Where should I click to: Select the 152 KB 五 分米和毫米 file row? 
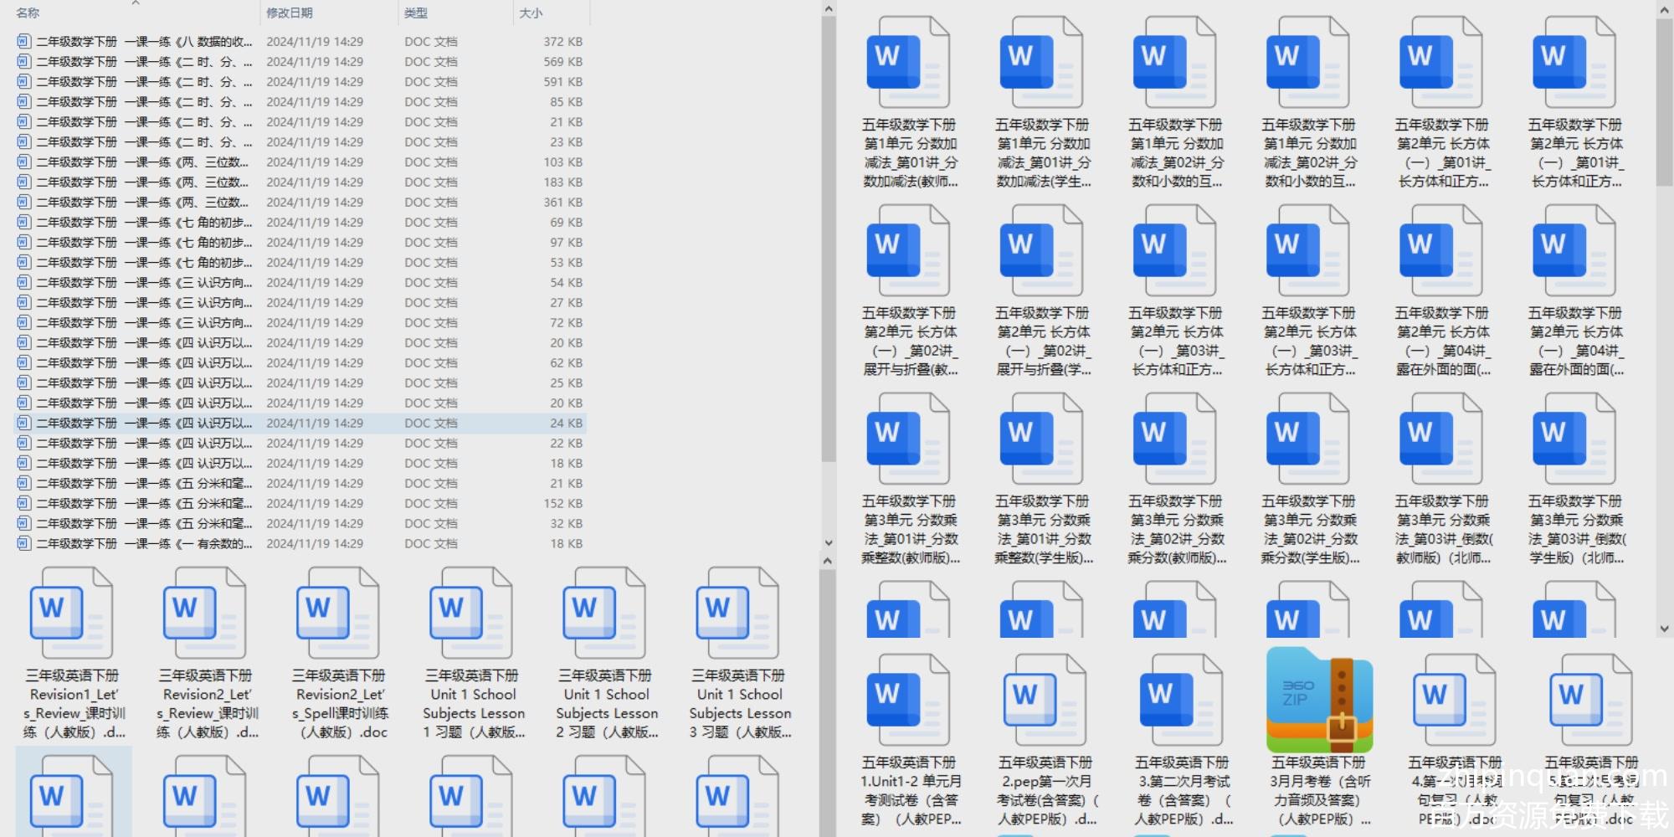(x=301, y=503)
